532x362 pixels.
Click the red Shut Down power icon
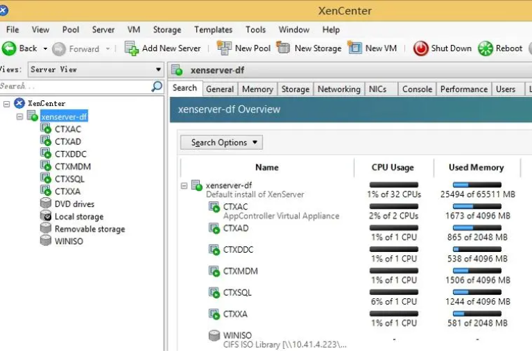point(421,48)
